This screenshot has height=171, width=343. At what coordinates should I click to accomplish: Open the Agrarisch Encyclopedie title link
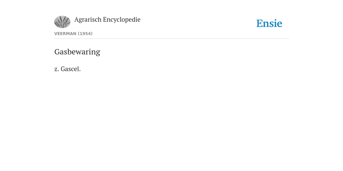click(x=107, y=20)
